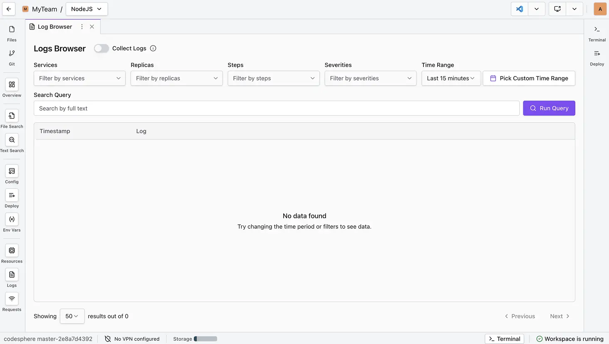Screen dimensions: 609x344
Task: Click Workspace is running status
Action: tap(570, 339)
